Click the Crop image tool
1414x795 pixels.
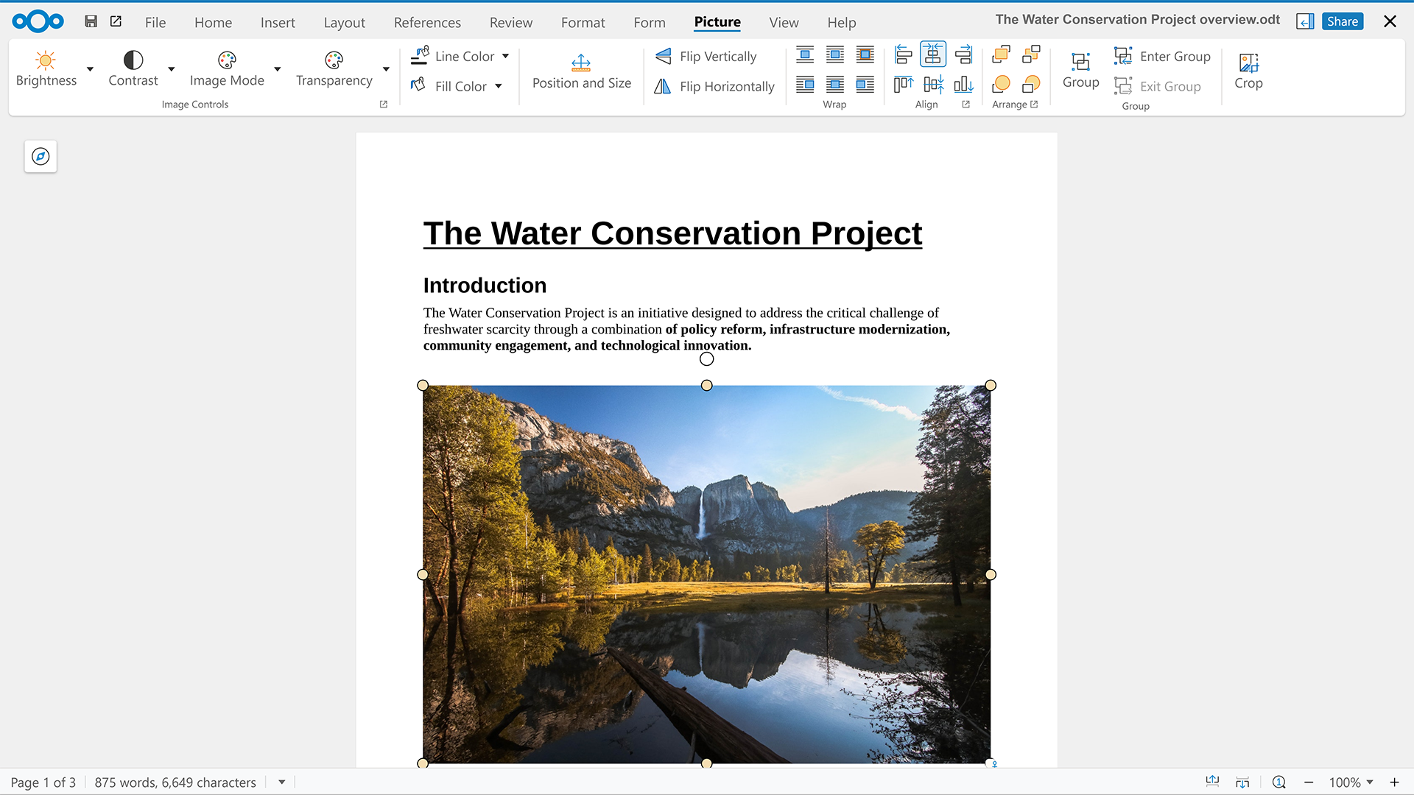(x=1248, y=71)
